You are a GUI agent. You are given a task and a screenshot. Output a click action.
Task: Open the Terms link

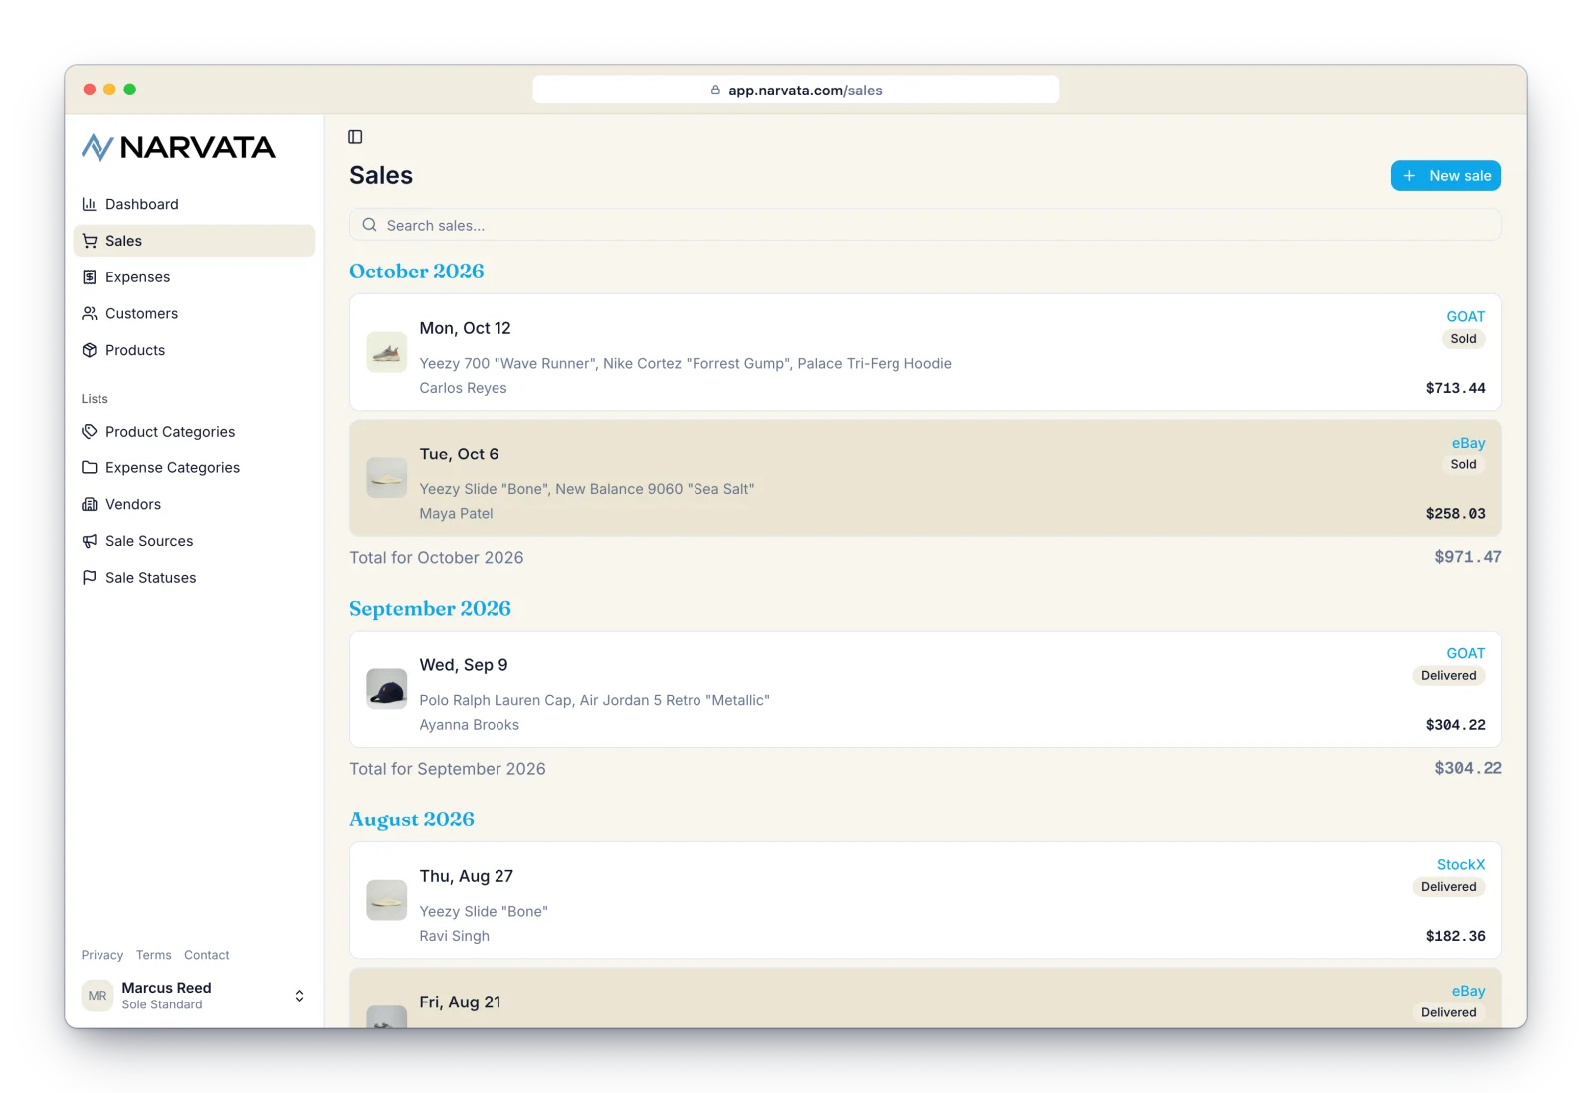pos(154,955)
